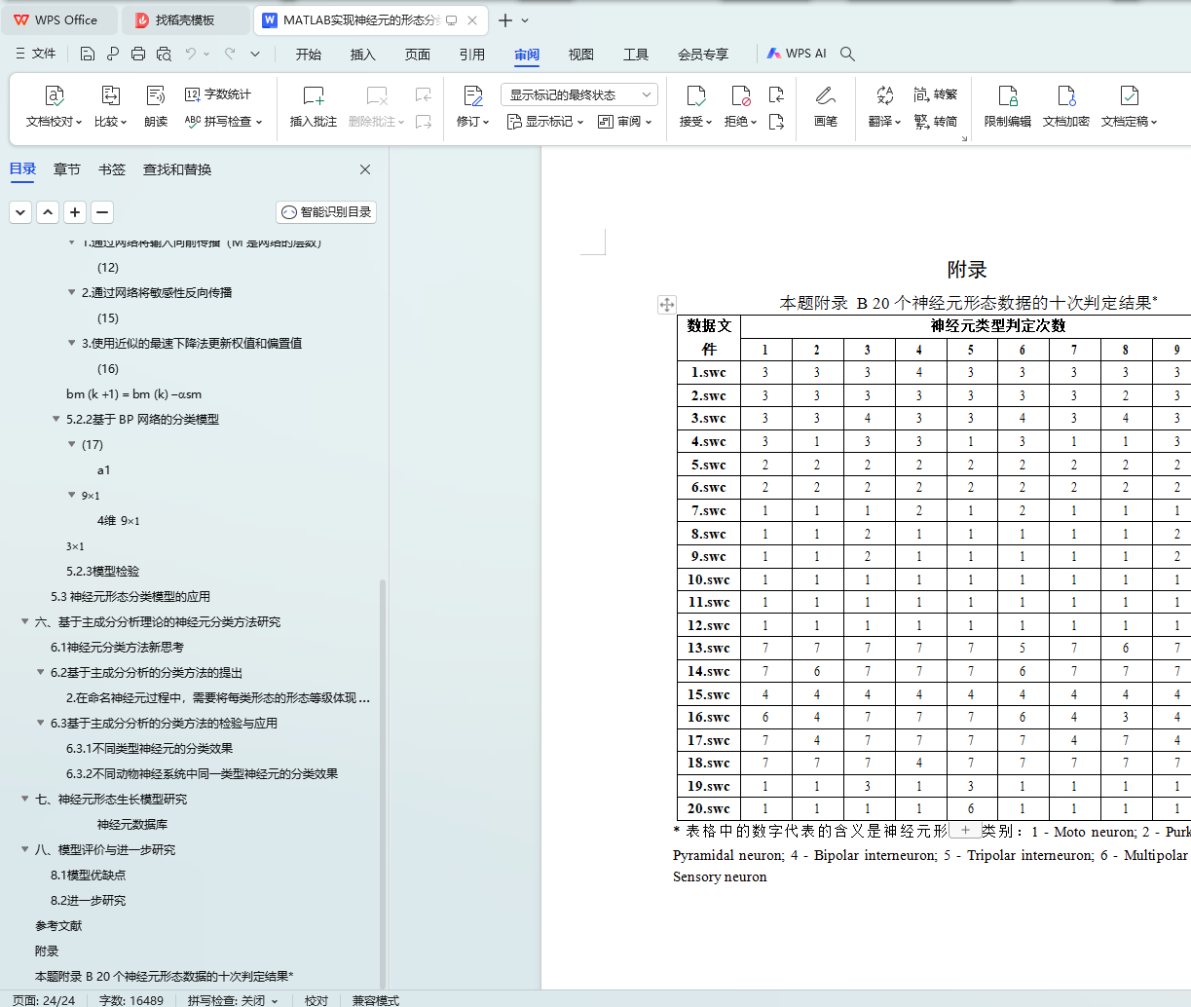Open the new tab plus button
The height and width of the screenshot is (1007, 1191).
pos(505,20)
